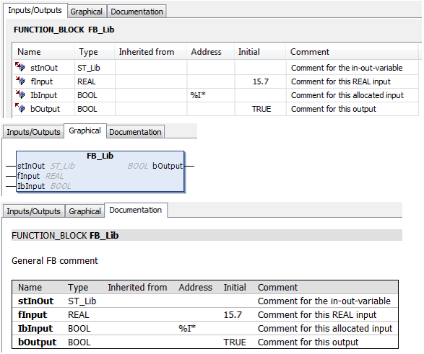Switch to Inputs/Outputs tab in bottom panel

33,211
